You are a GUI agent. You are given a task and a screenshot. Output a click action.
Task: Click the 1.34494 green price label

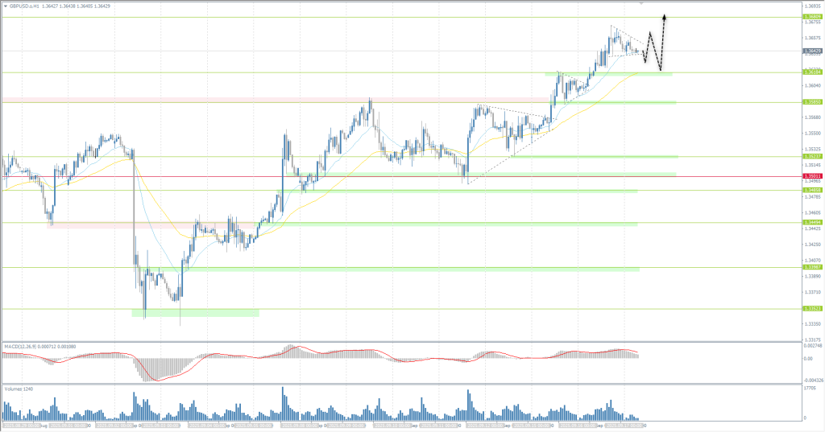811,223
